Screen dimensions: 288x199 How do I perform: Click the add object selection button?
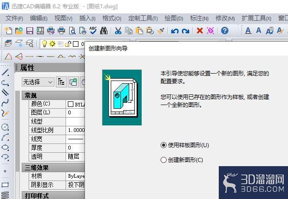click(73, 82)
